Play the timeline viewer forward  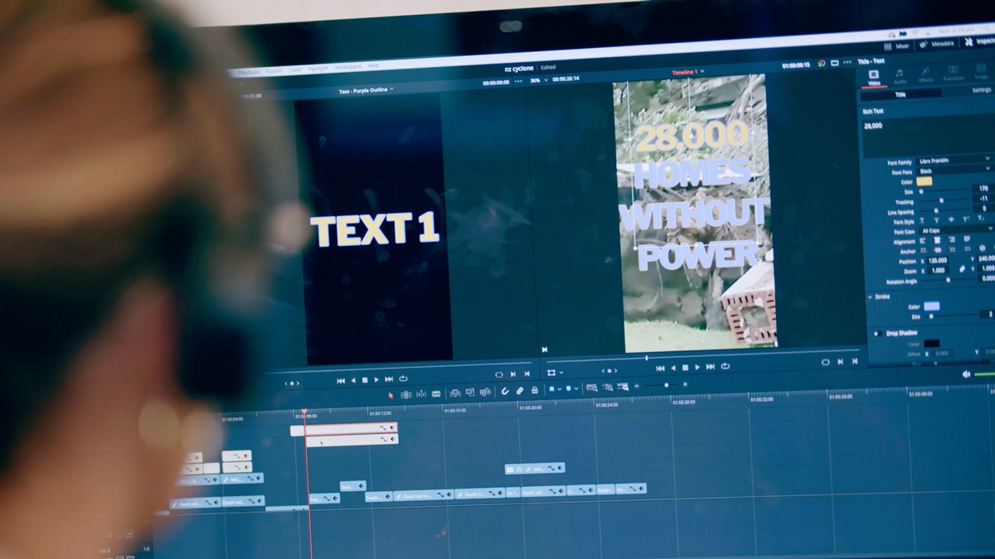point(697,367)
